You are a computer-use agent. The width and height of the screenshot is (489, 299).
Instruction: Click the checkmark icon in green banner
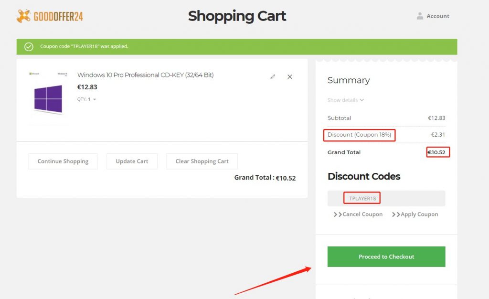(x=29, y=46)
